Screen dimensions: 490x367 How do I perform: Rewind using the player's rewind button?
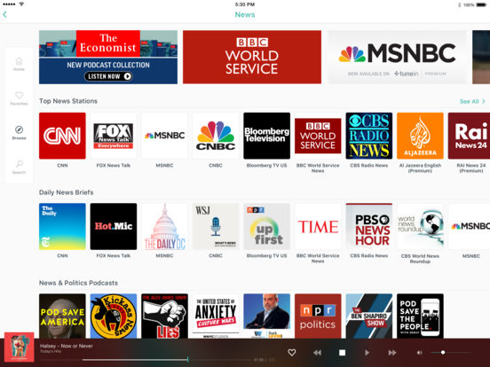[x=317, y=353]
